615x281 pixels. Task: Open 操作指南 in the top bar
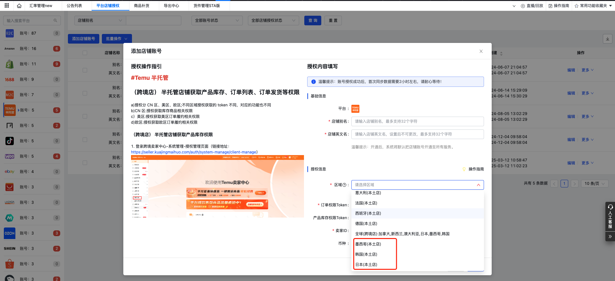(559, 6)
